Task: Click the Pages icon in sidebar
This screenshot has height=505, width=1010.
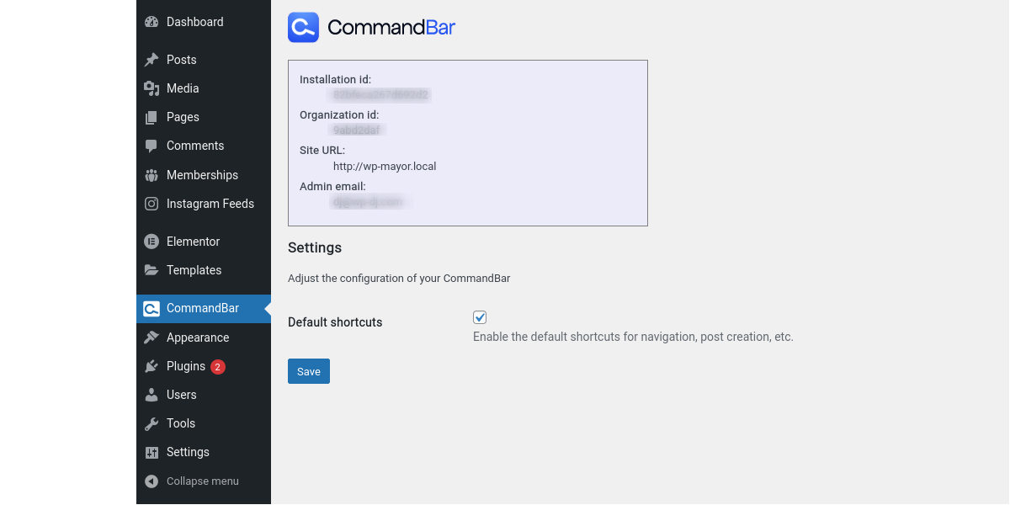Action: click(151, 117)
